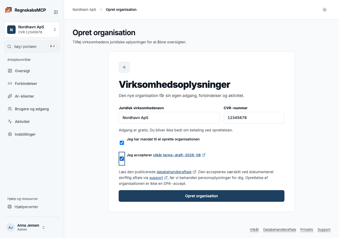Open Oversigt in the sidebar
The image size is (339, 238).
pyautogui.click(x=32, y=71)
